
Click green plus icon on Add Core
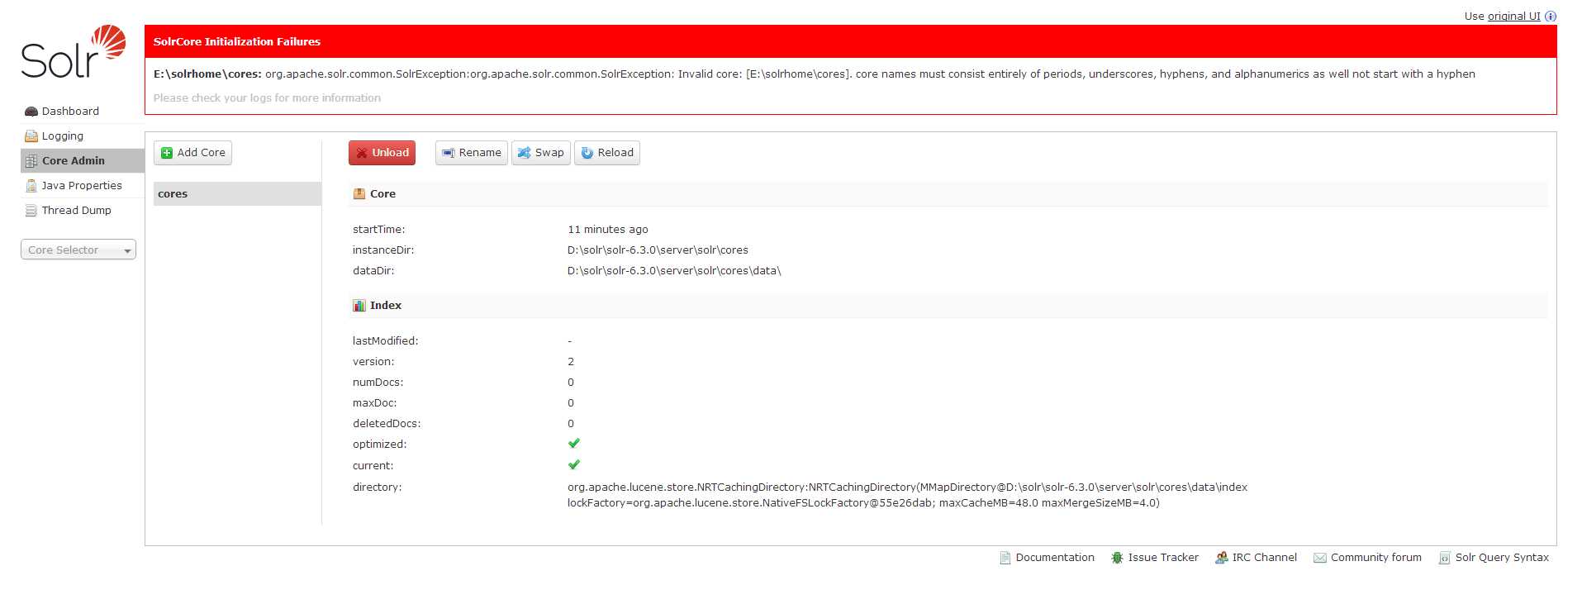click(167, 153)
